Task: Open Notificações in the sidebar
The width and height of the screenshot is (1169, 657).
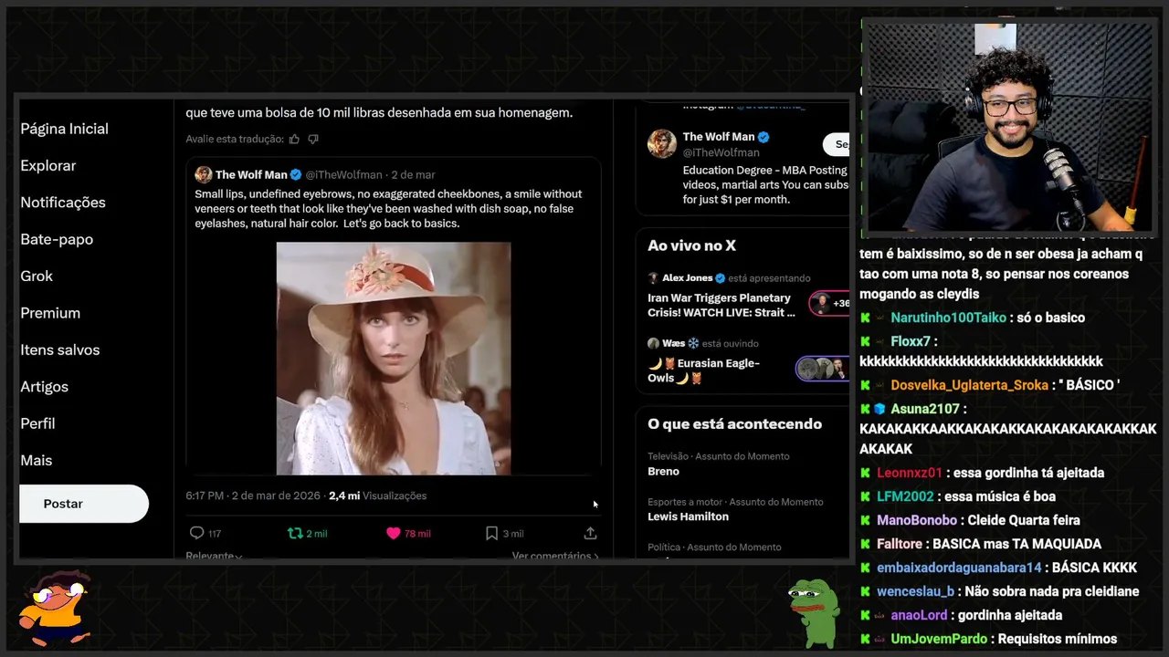Action: click(63, 203)
